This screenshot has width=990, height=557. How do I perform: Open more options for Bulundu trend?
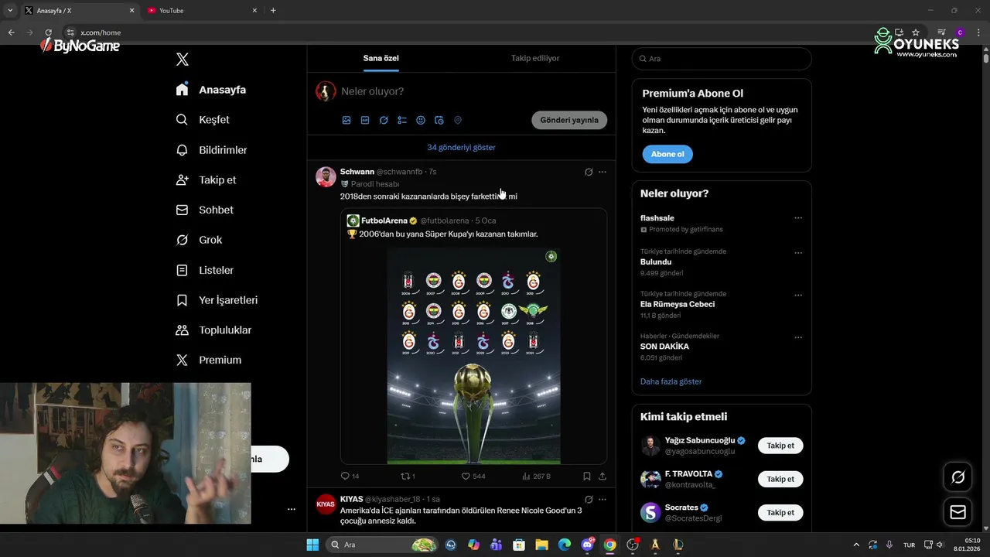pyautogui.click(x=798, y=253)
